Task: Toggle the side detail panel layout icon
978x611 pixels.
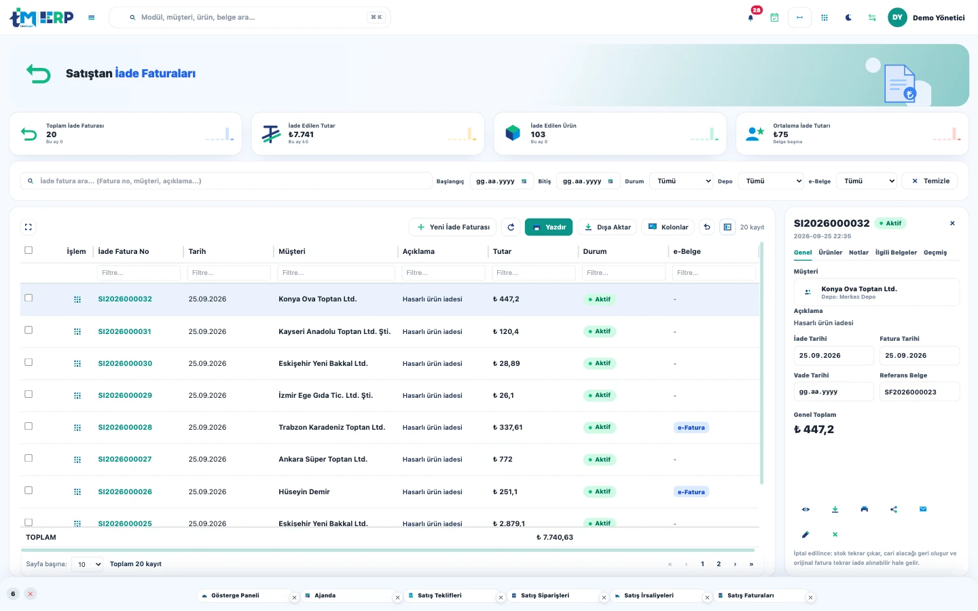Action: (727, 227)
